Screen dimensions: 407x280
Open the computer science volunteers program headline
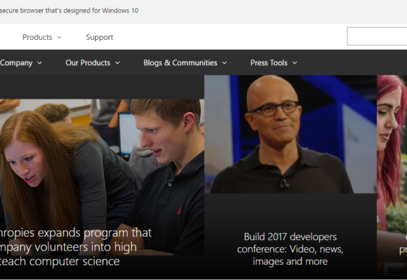tap(76, 247)
